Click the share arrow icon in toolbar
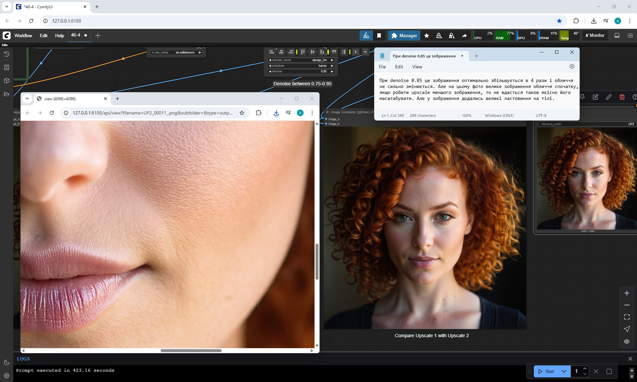Screen dimensions: 637x382 464,36
